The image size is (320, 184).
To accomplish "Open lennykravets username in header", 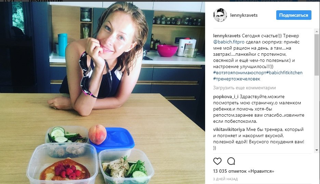I will coord(244,15).
